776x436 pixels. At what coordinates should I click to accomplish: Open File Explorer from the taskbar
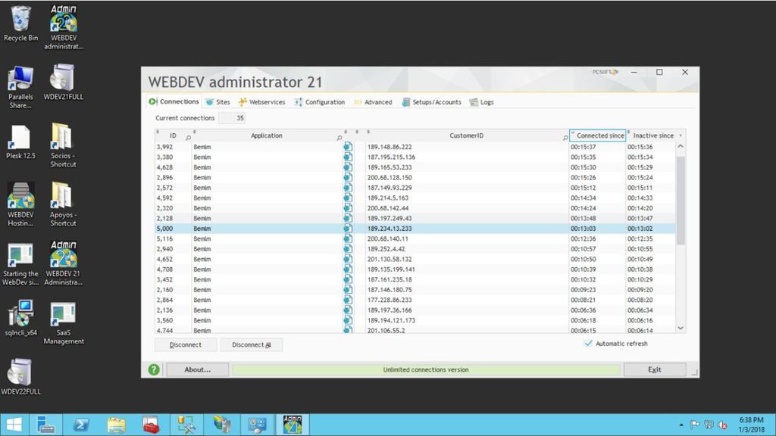click(x=116, y=425)
